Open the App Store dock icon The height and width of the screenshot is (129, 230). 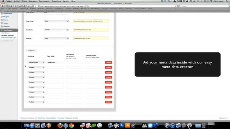(32, 125)
